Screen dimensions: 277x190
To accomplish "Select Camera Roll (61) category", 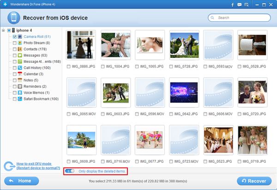I will 37,37.
